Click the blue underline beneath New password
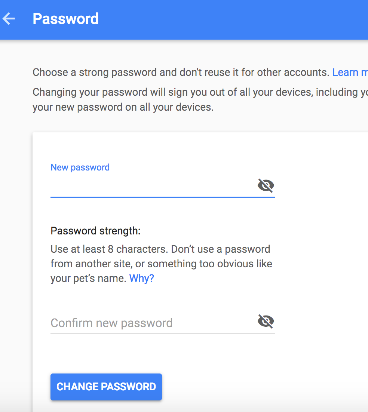 [x=162, y=197]
